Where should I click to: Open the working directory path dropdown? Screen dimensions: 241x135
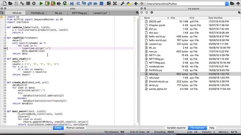[x=227, y=4]
